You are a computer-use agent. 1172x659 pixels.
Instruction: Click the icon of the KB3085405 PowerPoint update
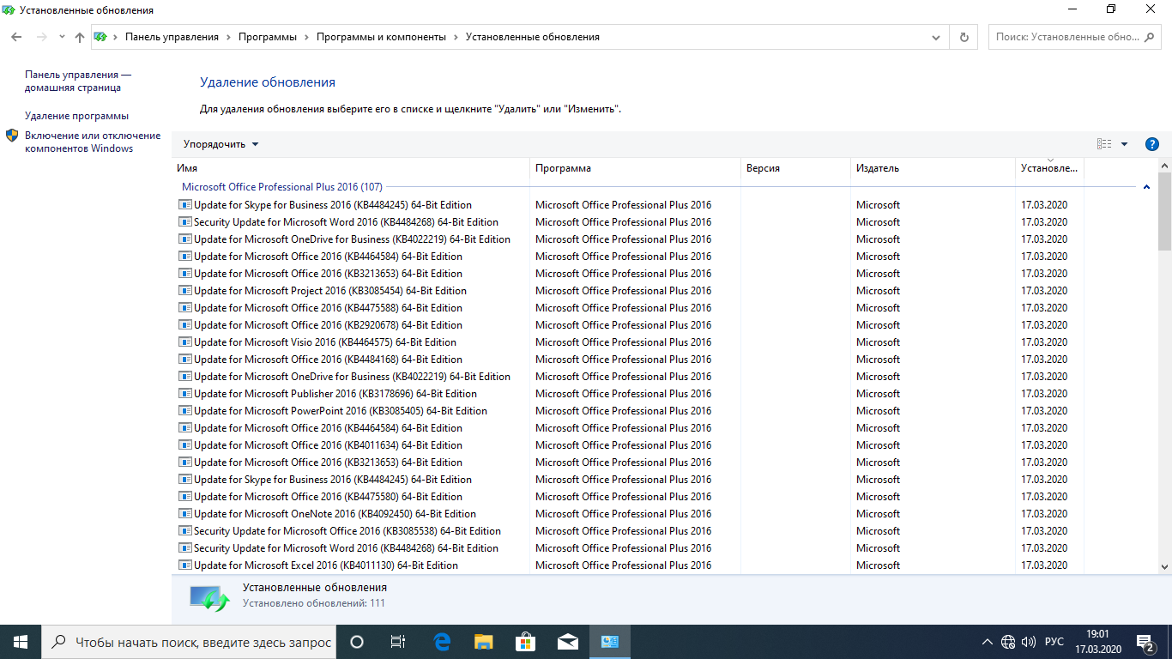(184, 411)
